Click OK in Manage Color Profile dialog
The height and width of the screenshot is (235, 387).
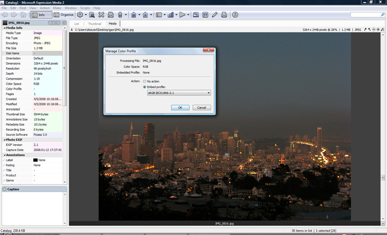click(x=180, y=108)
